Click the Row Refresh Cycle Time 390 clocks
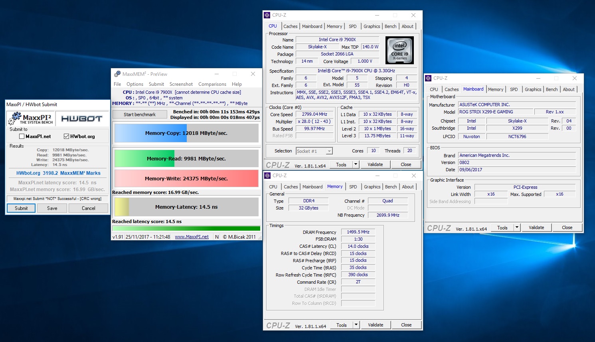Screen dimensions: 595x342 point(358,275)
